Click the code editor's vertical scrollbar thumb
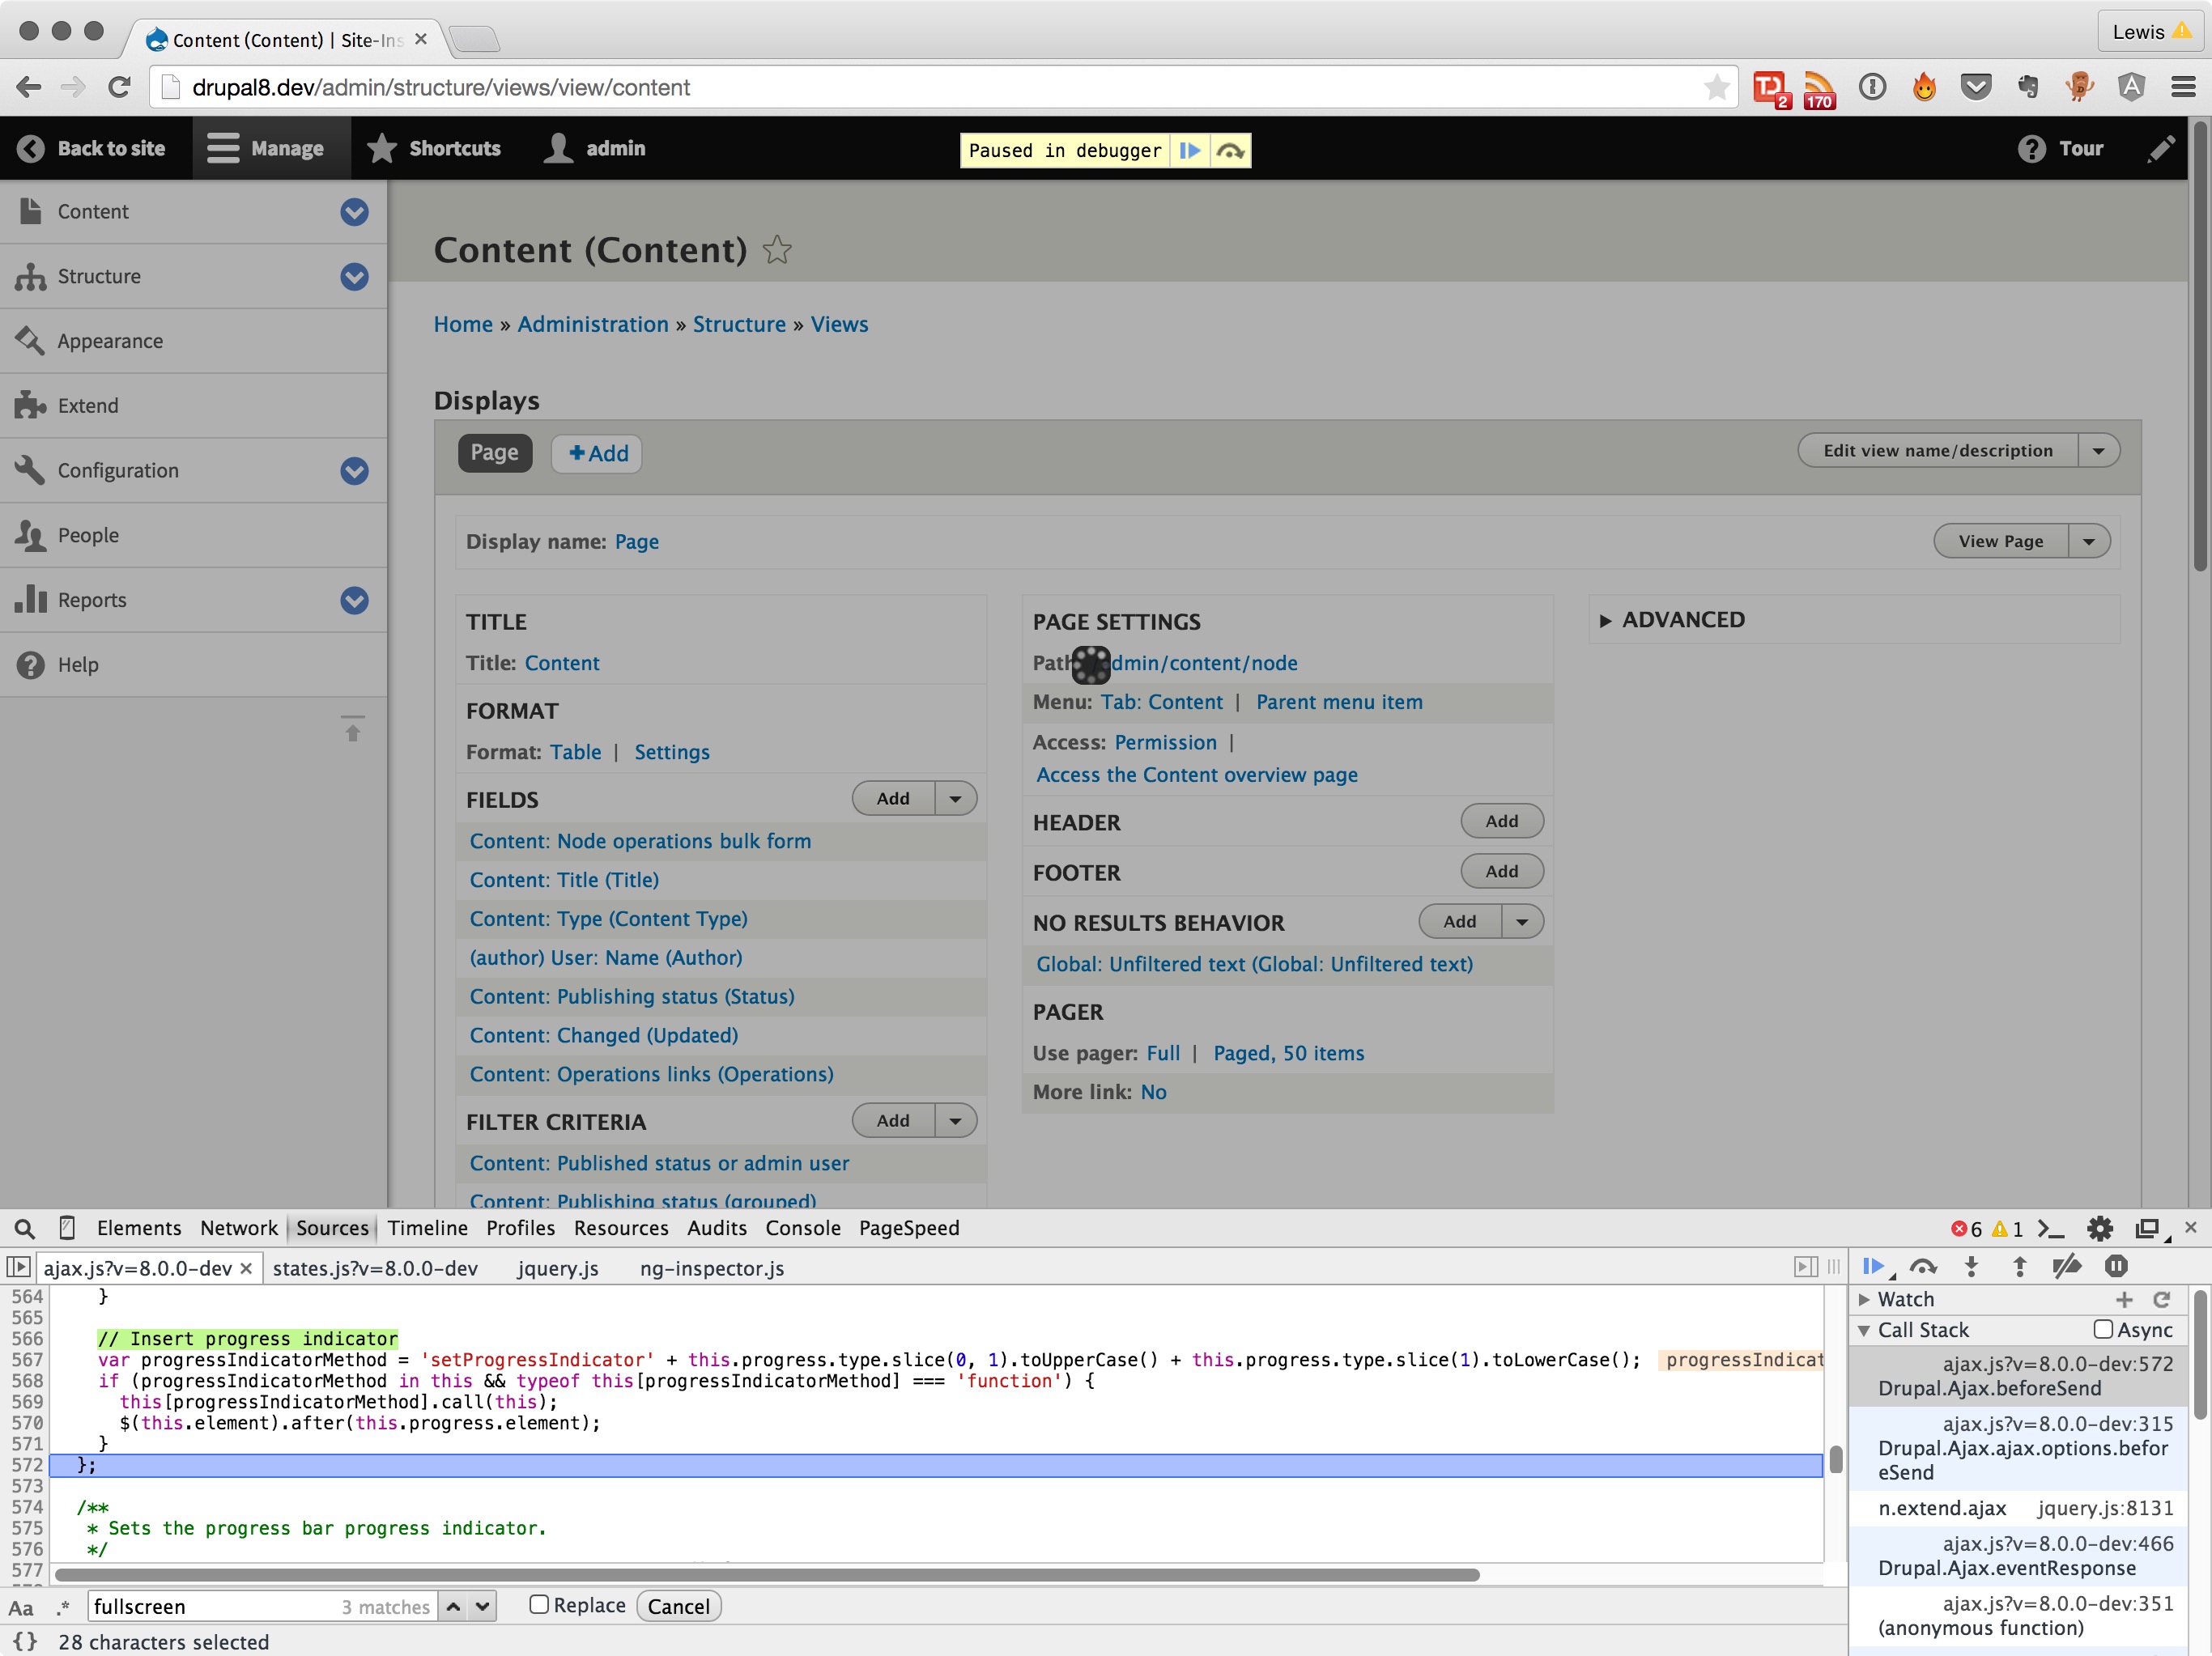 tap(1836, 1459)
